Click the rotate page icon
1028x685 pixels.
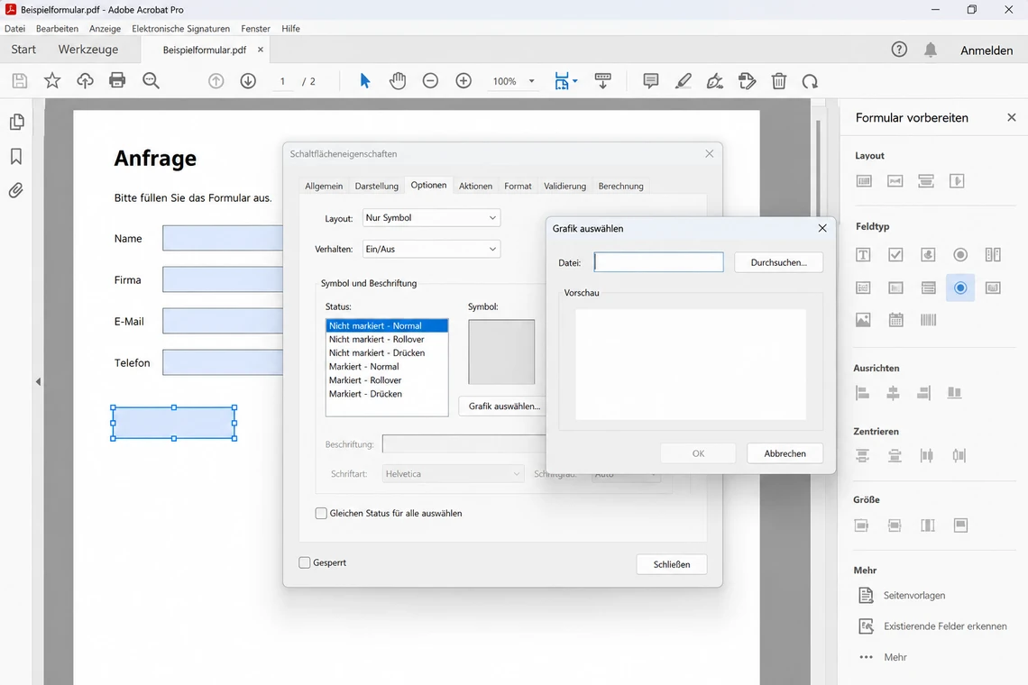pyautogui.click(x=811, y=80)
